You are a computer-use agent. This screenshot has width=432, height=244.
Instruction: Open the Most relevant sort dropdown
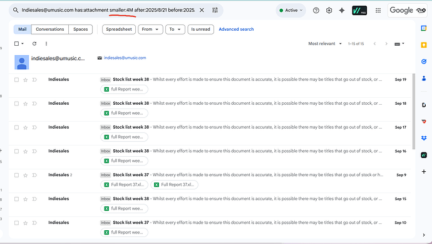point(325,44)
